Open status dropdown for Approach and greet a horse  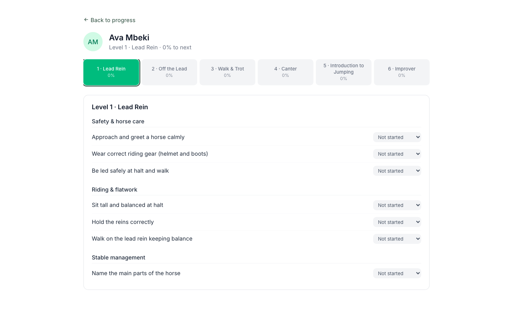pyautogui.click(x=397, y=137)
